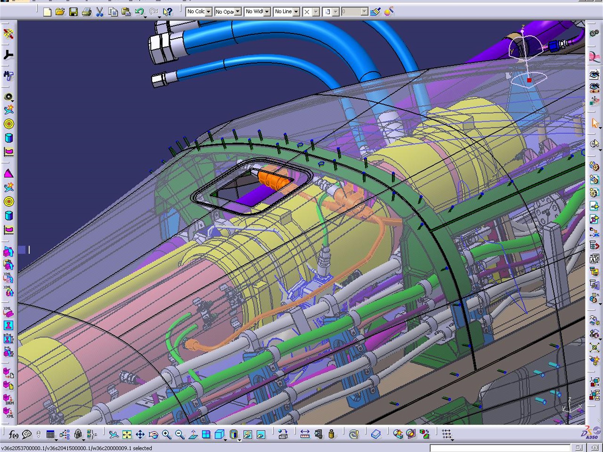Open graphic properties wizard icon
Image resolution: width=603 pixels, height=452 pixels.
click(x=389, y=12)
